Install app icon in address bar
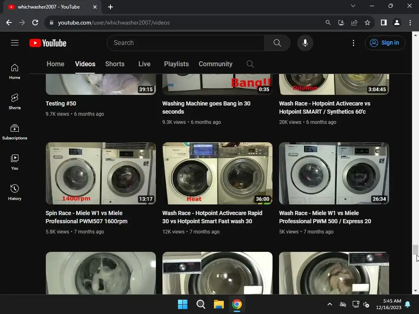This screenshot has height=314, width=419. pos(341,23)
